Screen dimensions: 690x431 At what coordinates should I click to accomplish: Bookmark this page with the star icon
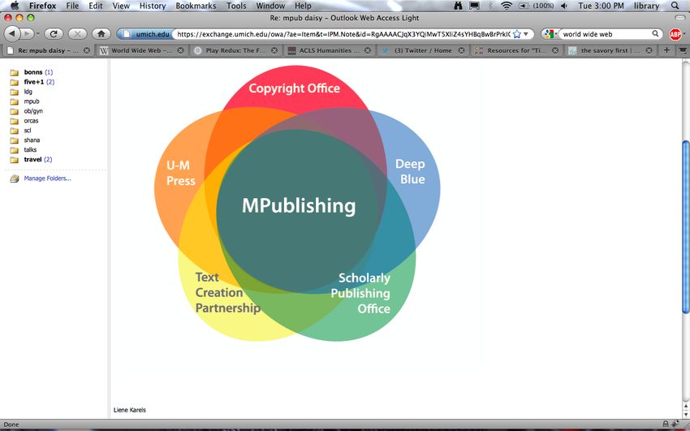click(517, 34)
